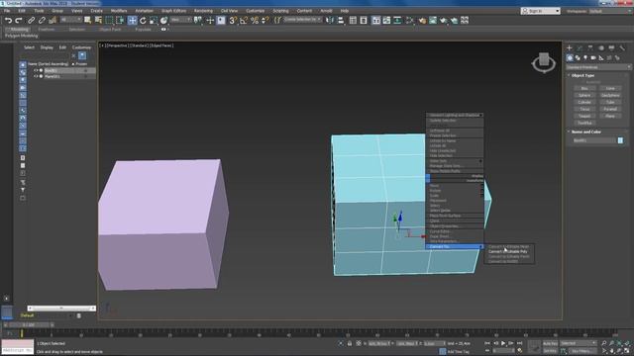Open the Create tab plus icon
634x356 pixels.
(x=570, y=48)
